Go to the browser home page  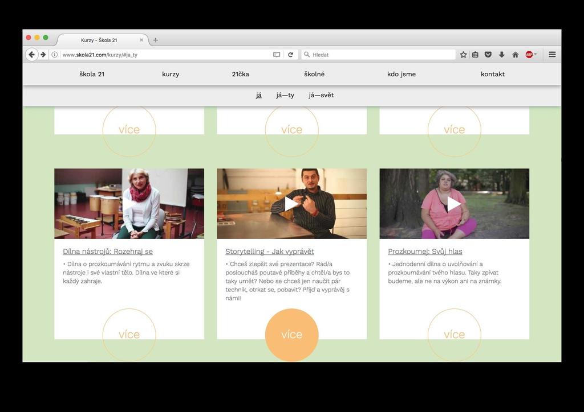click(x=516, y=55)
